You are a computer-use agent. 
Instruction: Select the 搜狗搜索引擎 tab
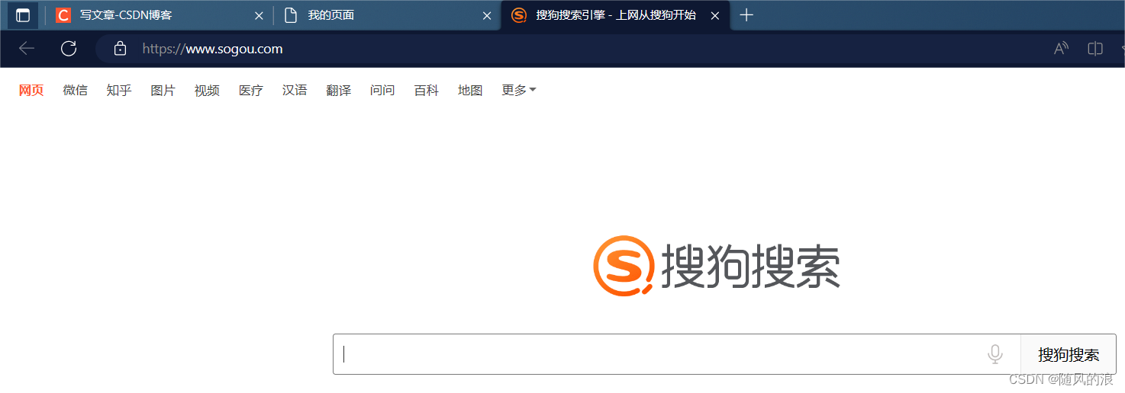pos(615,15)
